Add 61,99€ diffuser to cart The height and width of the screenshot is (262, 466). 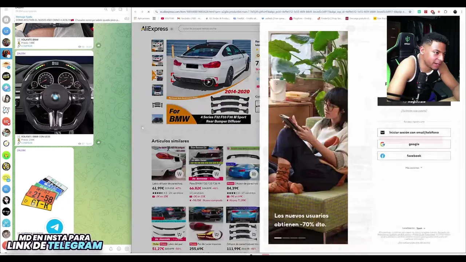point(179,174)
